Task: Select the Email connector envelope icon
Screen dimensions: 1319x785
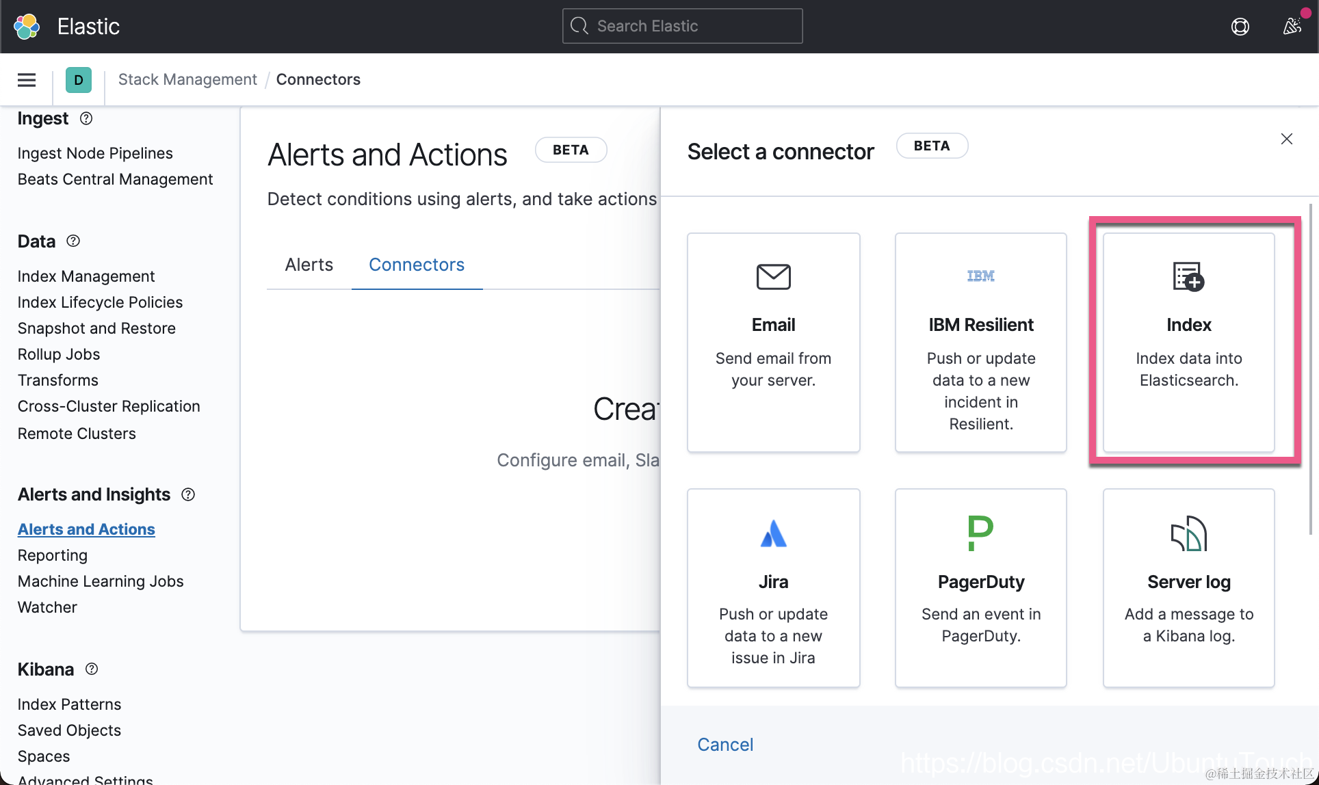Action: pos(773,277)
